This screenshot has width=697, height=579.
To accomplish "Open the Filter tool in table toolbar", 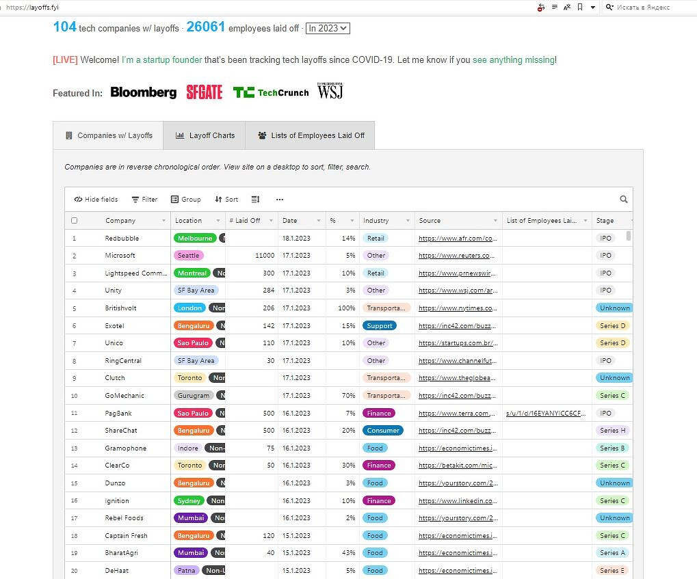I will pos(144,200).
